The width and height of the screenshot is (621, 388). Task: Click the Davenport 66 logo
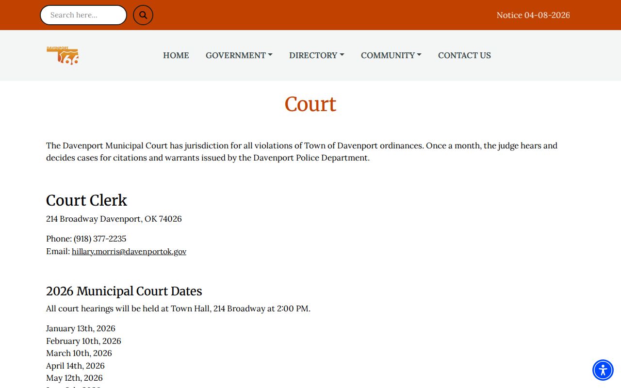(63, 55)
